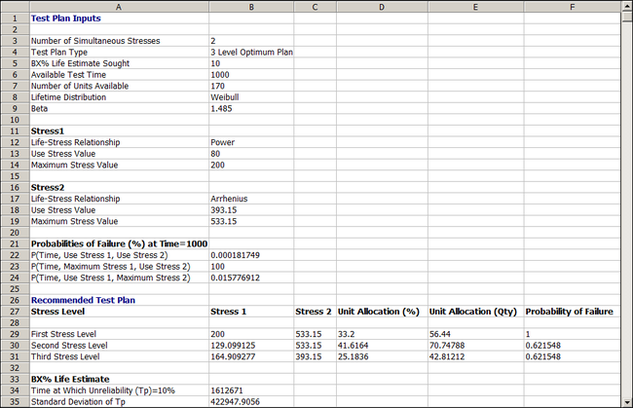Select column B header
633x408 pixels.
click(x=251, y=7)
